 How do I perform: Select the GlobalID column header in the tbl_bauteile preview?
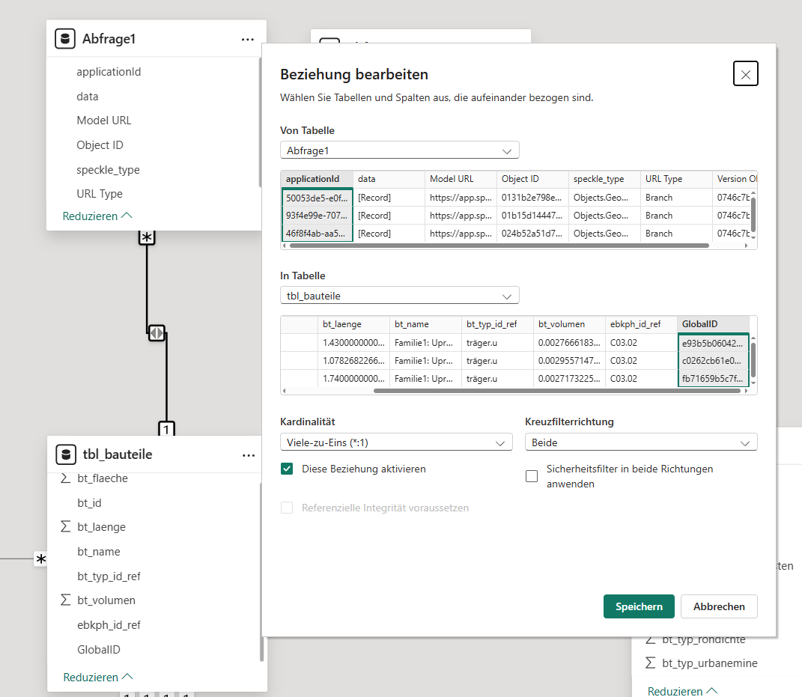(713, 324)
